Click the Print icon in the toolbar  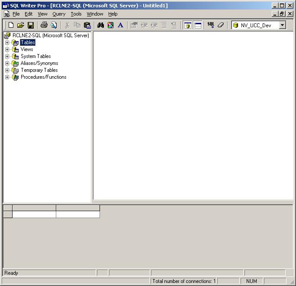pyautogui.click(x=44, y=25)
